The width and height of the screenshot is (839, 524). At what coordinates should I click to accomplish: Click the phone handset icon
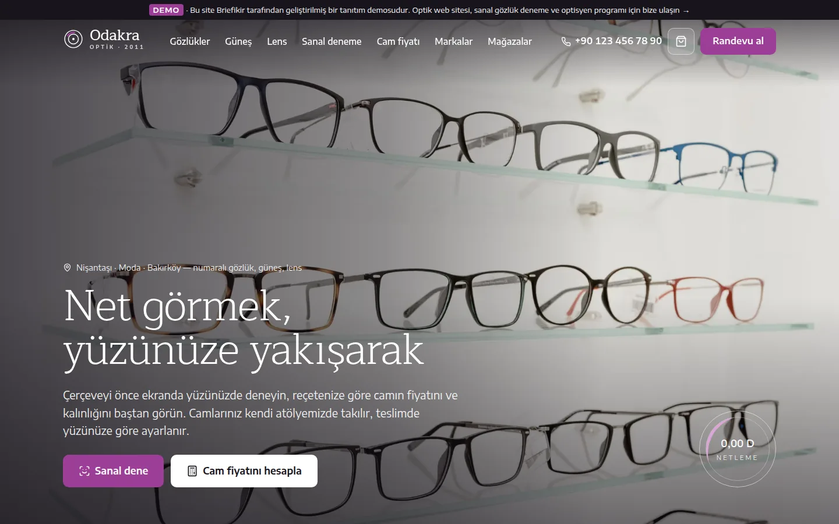tap(566, 41)
